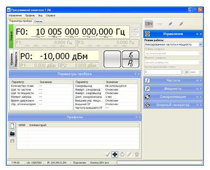Click the Комментарий column header

(x=83, y=125)
